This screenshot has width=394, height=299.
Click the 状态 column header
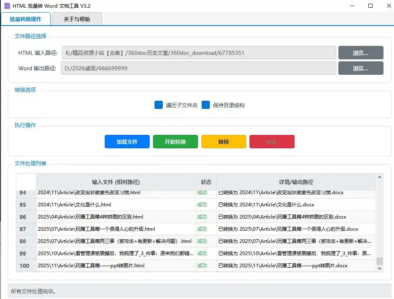click(x=206, y=182)
